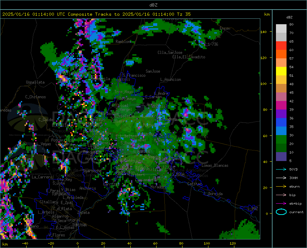Image resolution: width=307 pixels, height=248 pixels.
Task: Click the 'Clla.SanJose' map label
Action: point(170,53)
